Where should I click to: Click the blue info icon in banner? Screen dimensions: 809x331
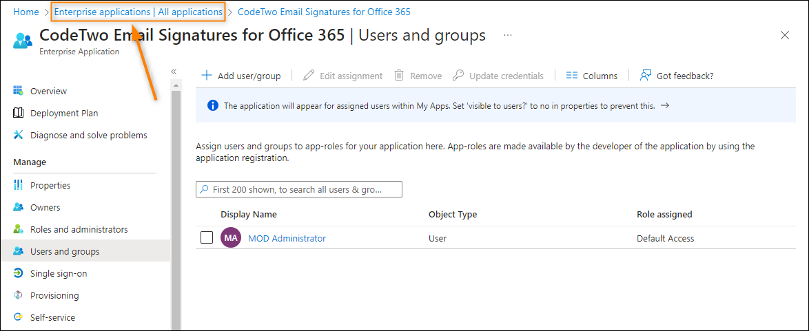coord(212,105)
